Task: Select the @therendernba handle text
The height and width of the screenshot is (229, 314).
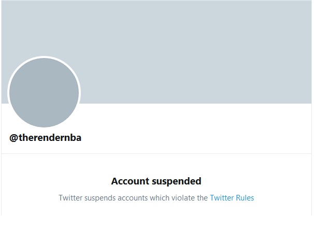Action: coord(46,138)
